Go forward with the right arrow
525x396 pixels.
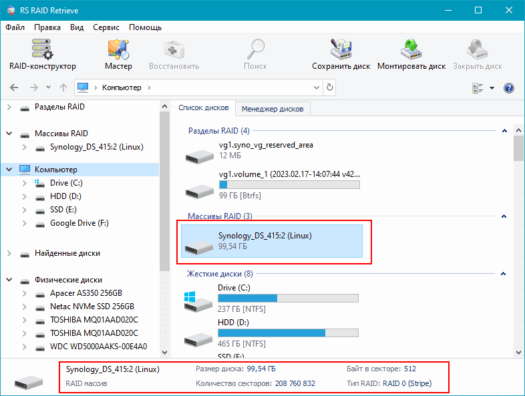pos(34,87)
